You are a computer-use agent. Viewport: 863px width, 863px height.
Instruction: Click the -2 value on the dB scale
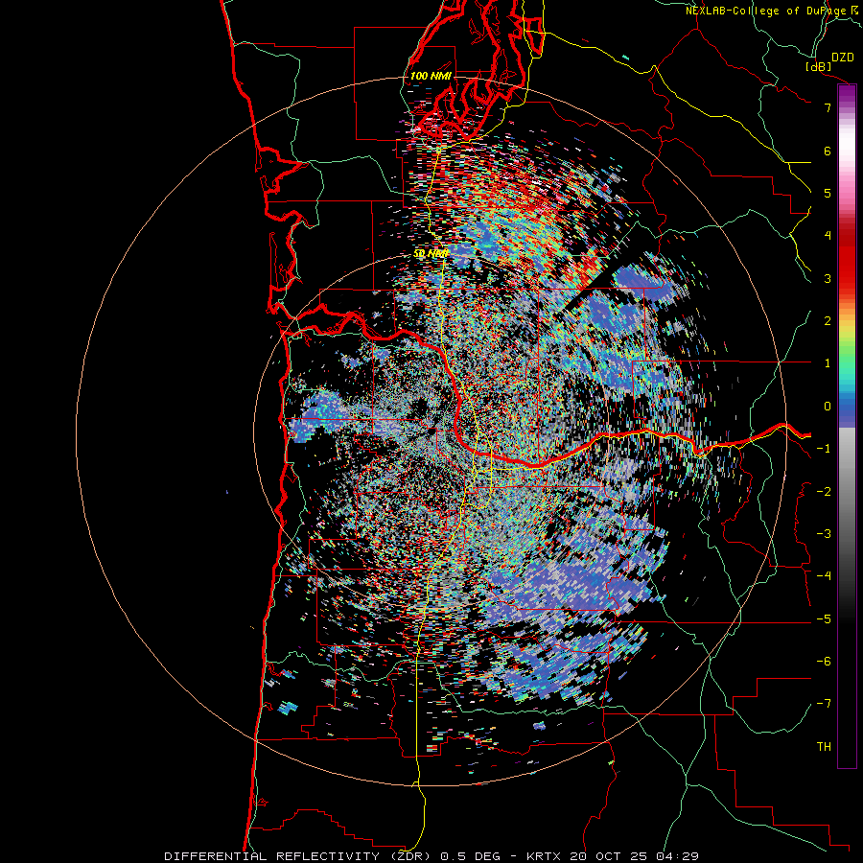click(824, 492)
